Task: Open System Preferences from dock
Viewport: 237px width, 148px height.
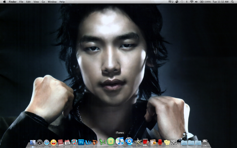Action: coord(174,142)
